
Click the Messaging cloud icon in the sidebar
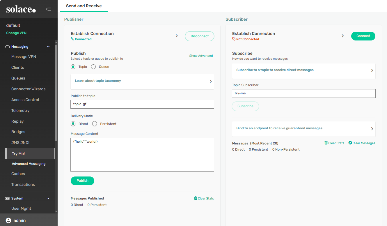pyautogui.click(x=8, y=47)
